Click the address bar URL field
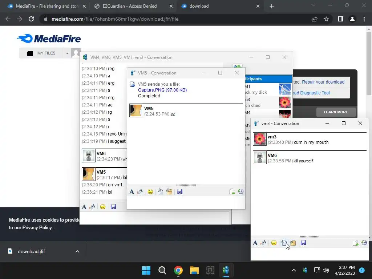The image size is (372, 279). tap(175, 19)
